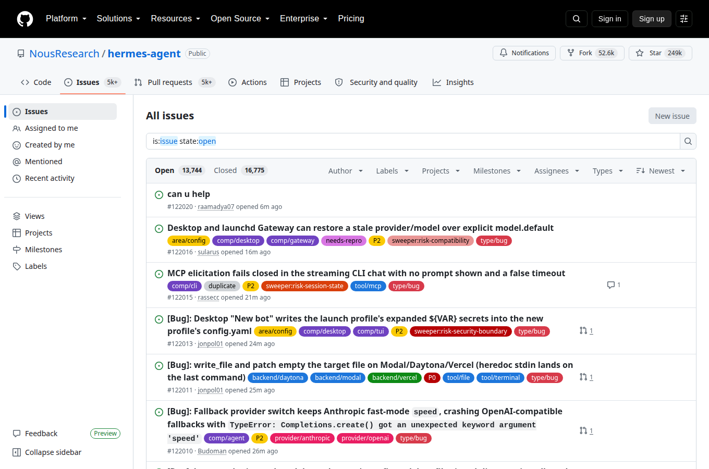
Task: Expand the Solutions menu
Action: pos(118,19)
